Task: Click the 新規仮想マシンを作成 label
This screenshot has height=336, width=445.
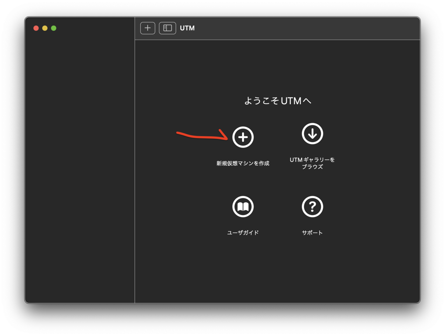Action: 243,162
